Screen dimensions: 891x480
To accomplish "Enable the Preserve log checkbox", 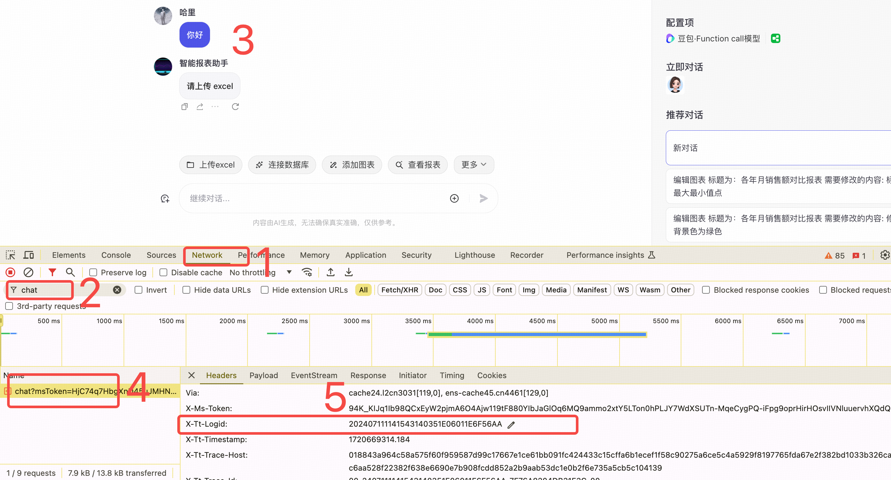I will click(x=93, y=273).
